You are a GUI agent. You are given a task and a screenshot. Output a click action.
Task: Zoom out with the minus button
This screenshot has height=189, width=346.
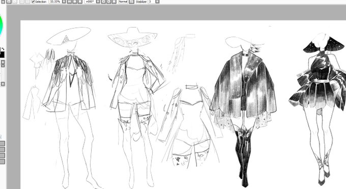pyautogui.click(x=69, y=2)
